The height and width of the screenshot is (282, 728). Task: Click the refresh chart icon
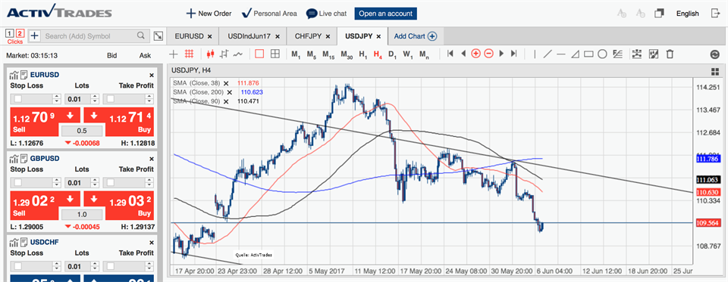point(714,54)
